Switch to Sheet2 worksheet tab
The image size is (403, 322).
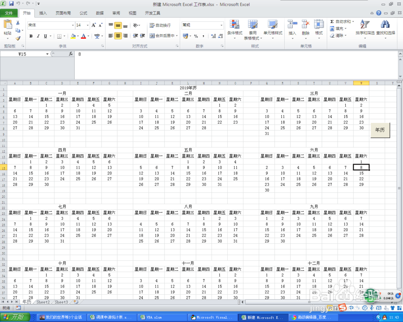(43, 302)
